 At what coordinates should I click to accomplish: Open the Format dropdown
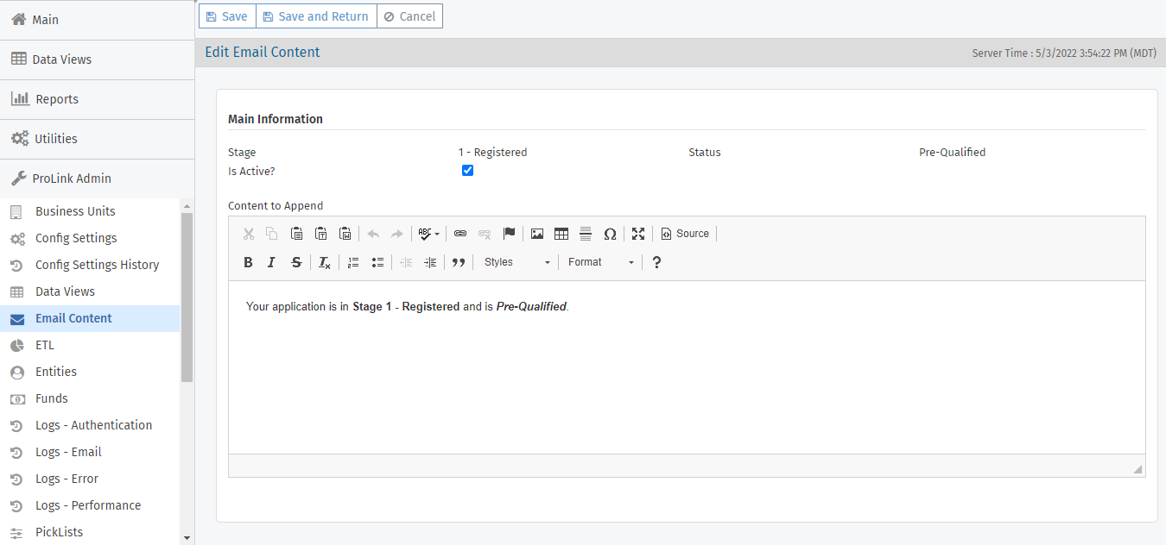tap(600, 262)
